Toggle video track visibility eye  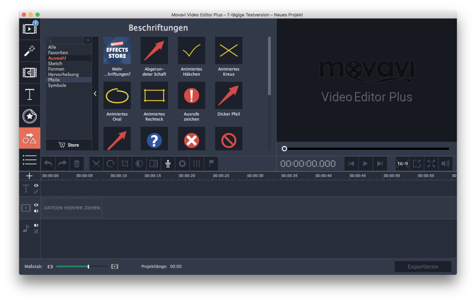coord(36,205)
